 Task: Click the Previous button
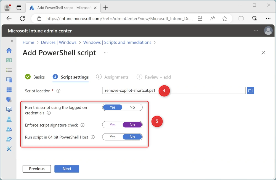click(37, 169)
